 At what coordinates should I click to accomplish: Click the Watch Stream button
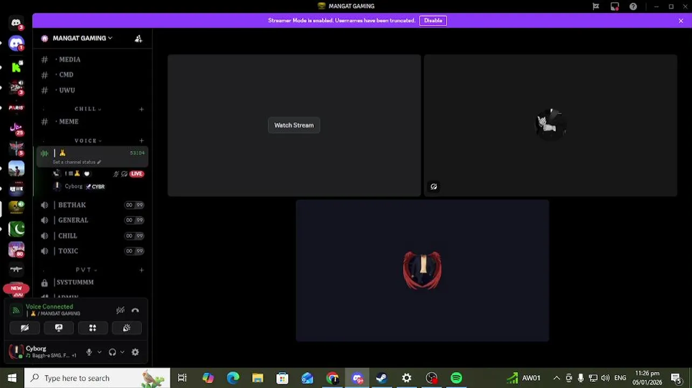[x=294, y=125]
